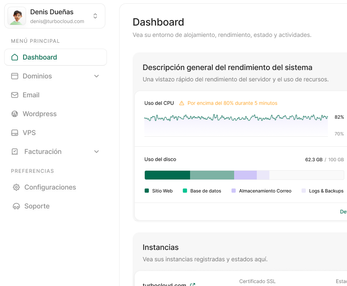The height and width of the screenshot is (286, 347).
Task: Expand the Facturación submenu chevron
Action: [97, 152]
